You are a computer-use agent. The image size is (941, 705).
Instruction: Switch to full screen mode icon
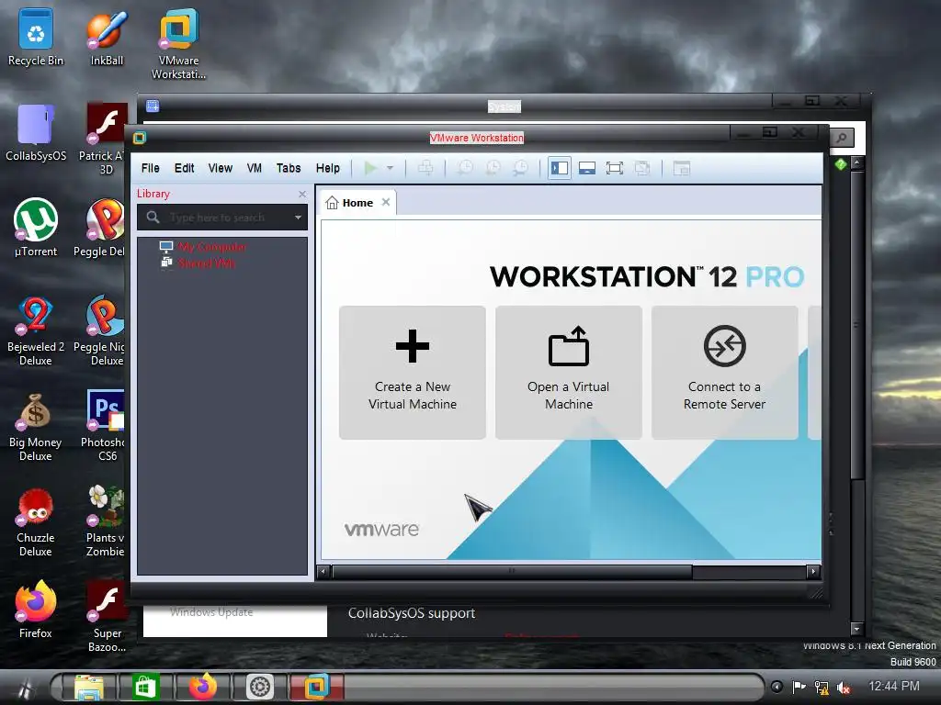pos(615,169)
